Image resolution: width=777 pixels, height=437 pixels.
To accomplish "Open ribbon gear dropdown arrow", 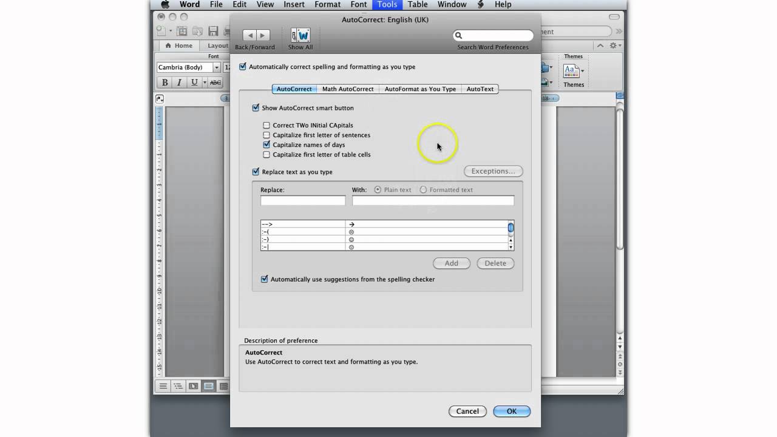I will tap(620, 46).
